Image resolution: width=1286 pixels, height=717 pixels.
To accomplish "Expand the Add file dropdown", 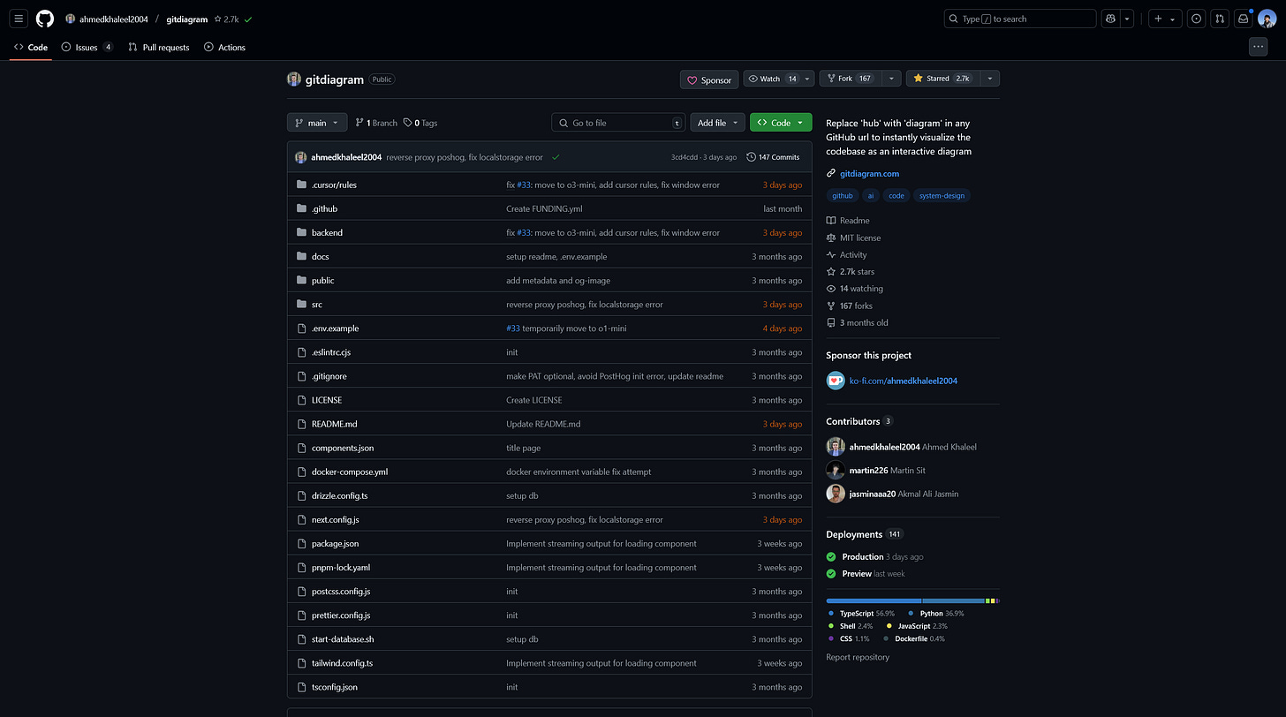I will click(717, 123).
